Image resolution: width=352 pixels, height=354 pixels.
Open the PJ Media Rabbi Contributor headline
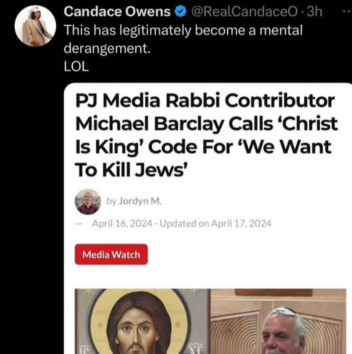206,135
